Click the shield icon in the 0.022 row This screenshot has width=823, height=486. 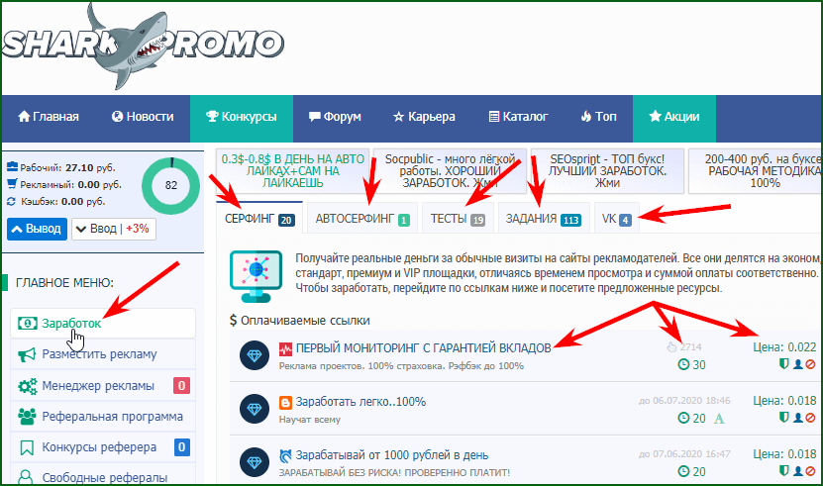click(x=784, y=363)
